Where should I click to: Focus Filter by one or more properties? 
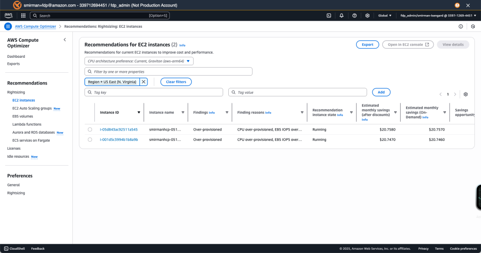(169, 71)
